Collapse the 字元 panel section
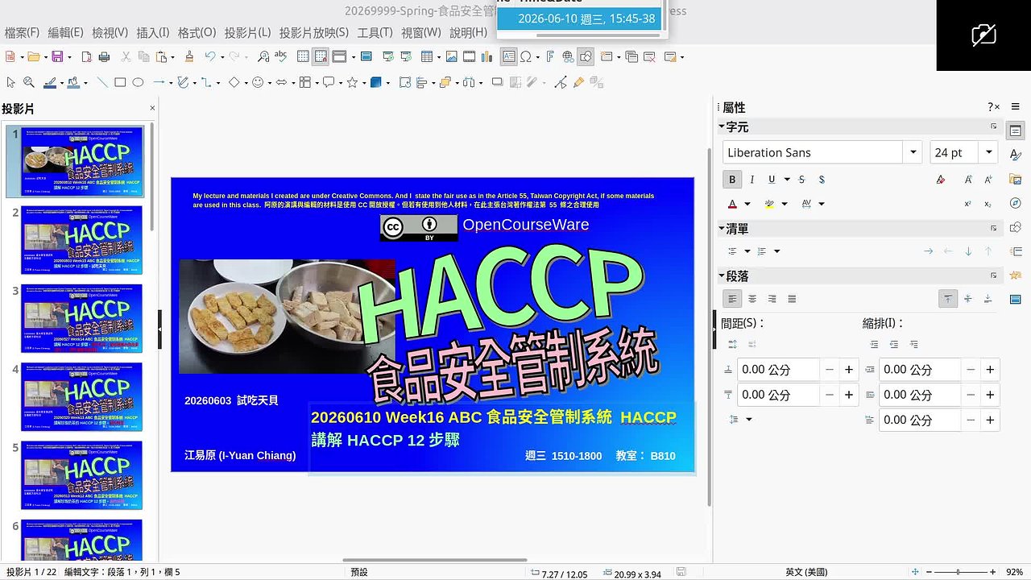 coord(722,127)
